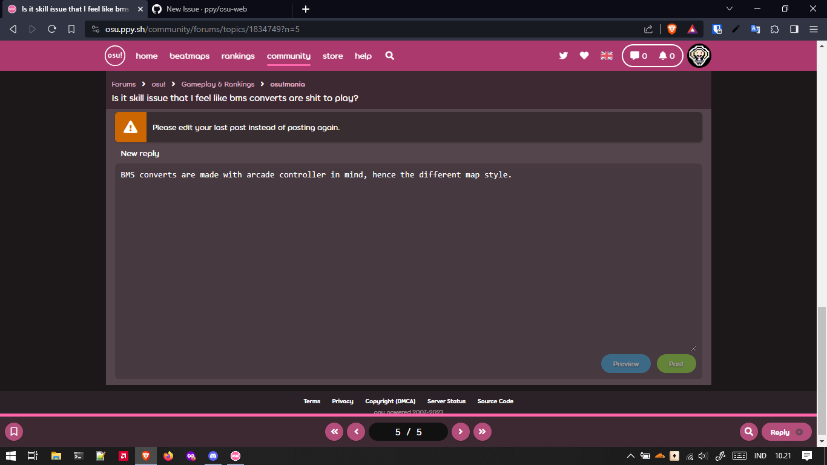827x465 pixels.
Task: Navigate to the beatmaps menu item
Action: click(189, 56)
